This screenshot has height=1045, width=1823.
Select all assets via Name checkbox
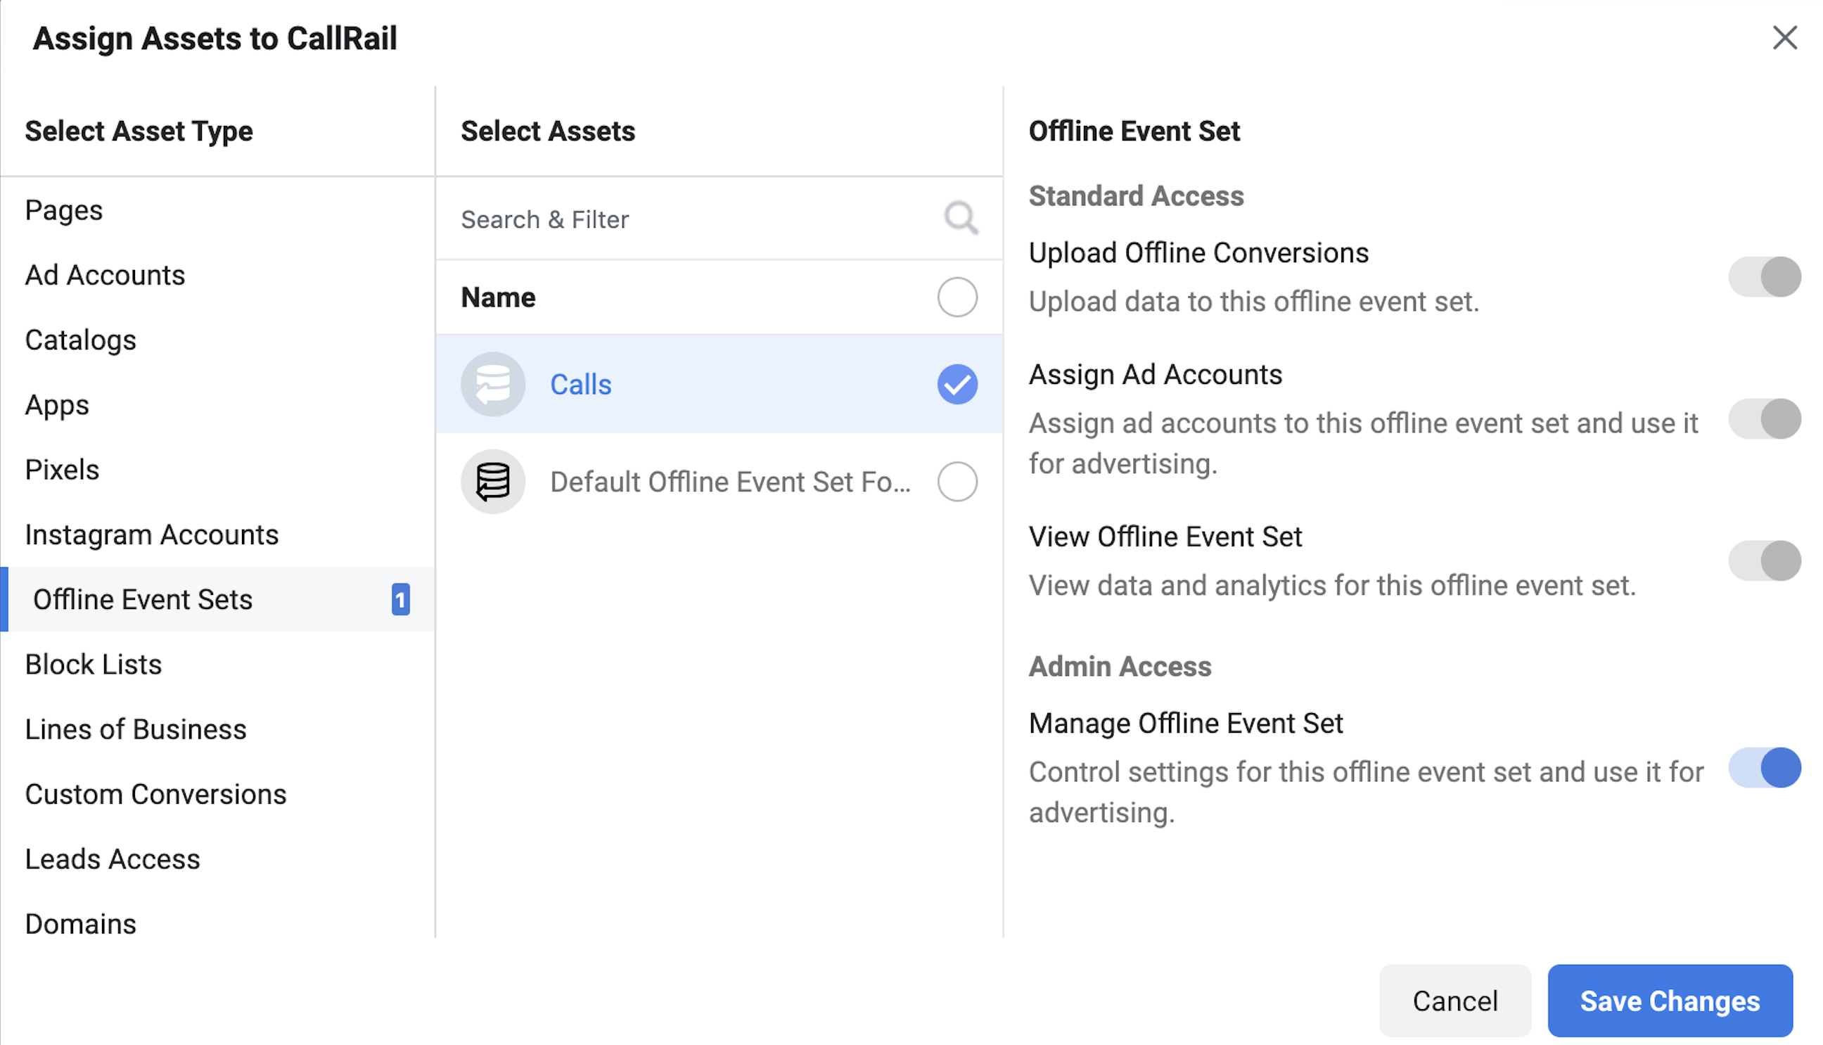point(957,297)
